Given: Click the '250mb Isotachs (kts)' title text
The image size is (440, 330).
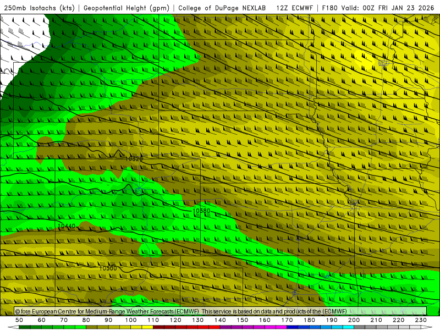Looking at the screenshot, I should click(x=39, y=8).
